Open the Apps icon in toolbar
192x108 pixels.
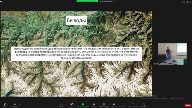pos(122,105)
